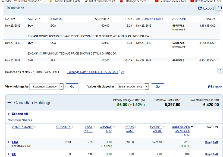Screen dimensions: 223x157
Task: Click the sort arrow beside Market Value
Action: click(164, 127)
